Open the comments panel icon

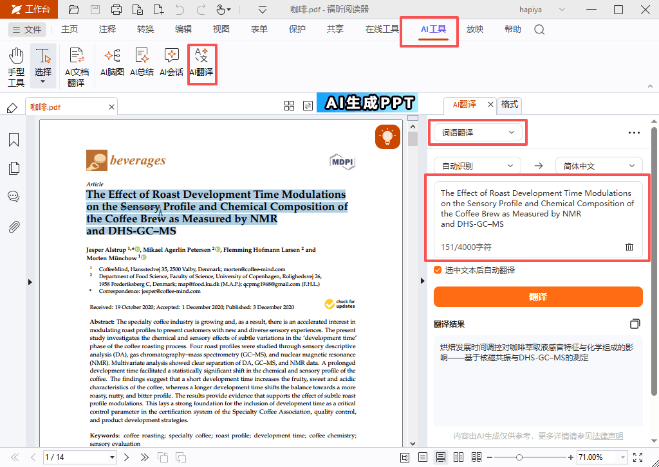coord(14,197)
